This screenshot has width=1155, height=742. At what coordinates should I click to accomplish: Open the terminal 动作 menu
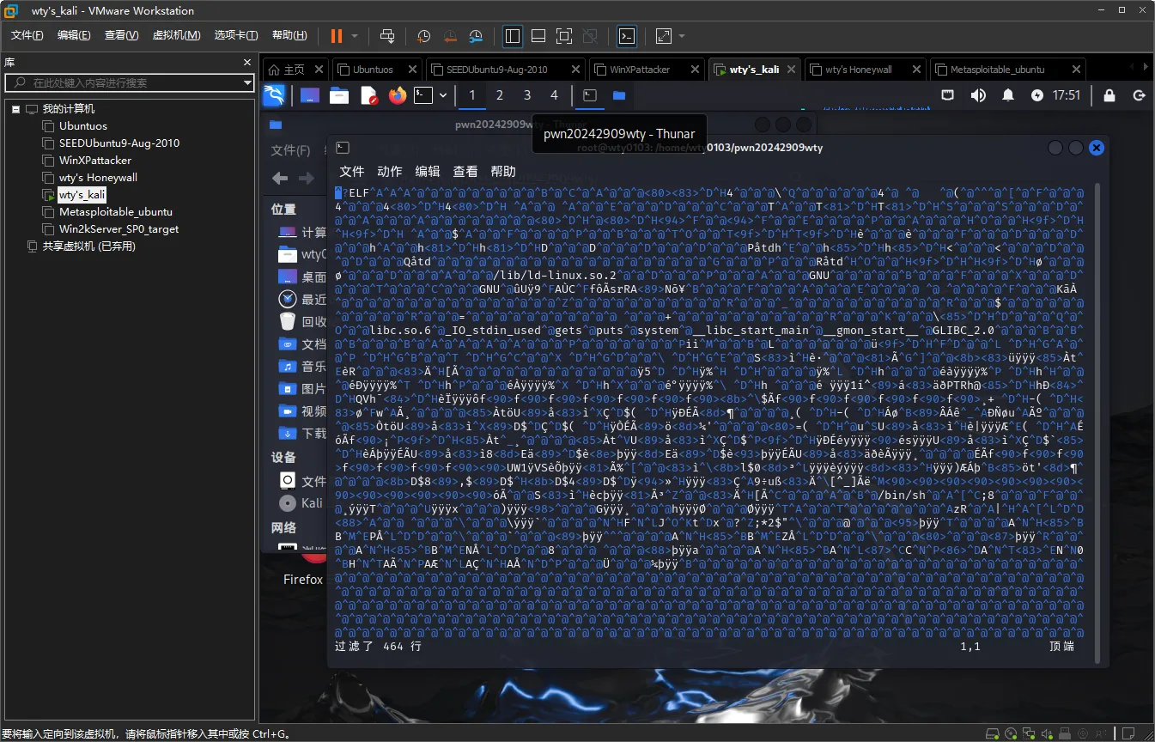tap(389, 172)
